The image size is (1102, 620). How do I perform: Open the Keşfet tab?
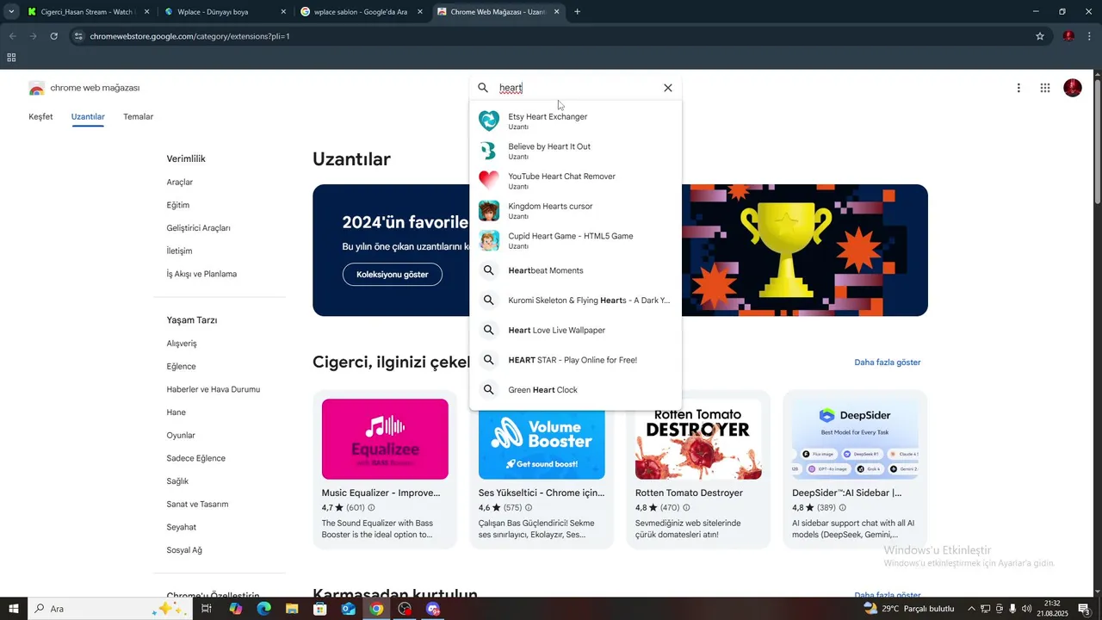coord(40,116)
